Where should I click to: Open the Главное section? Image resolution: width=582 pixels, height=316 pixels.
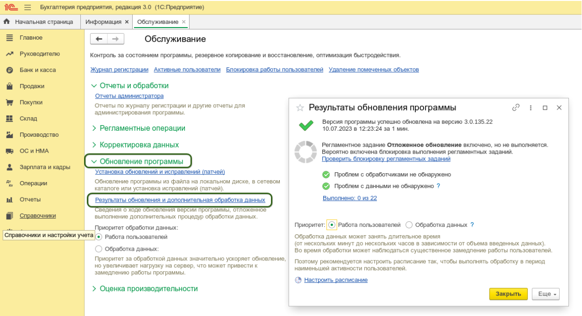point(31,37)
